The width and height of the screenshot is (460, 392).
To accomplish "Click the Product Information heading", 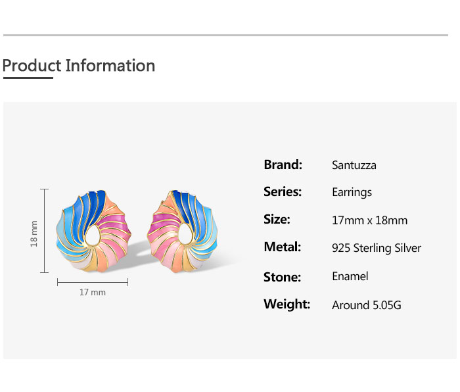I will click(79, 66).
